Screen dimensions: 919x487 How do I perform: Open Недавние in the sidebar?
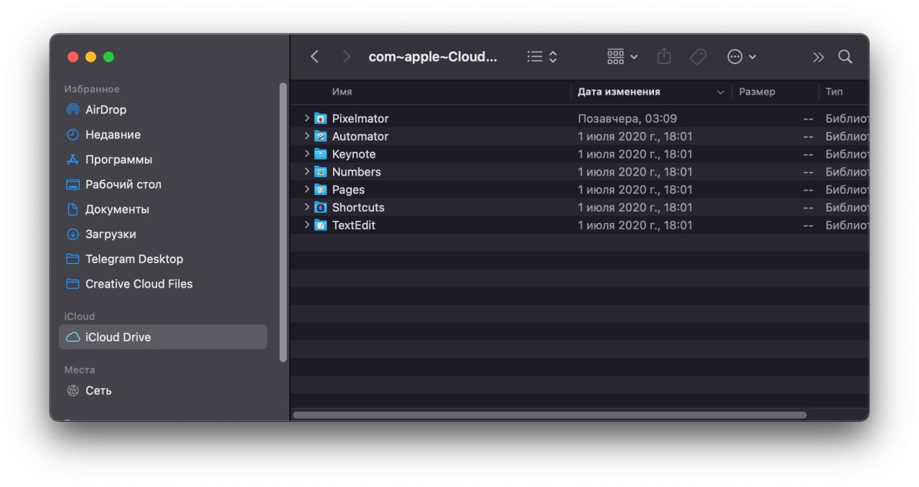(x=113, y=135)
